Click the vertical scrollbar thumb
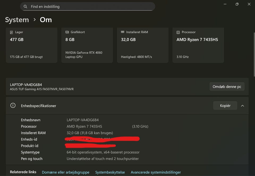The width and height of the screenshot is (255, 176). [x=254, y=54]
